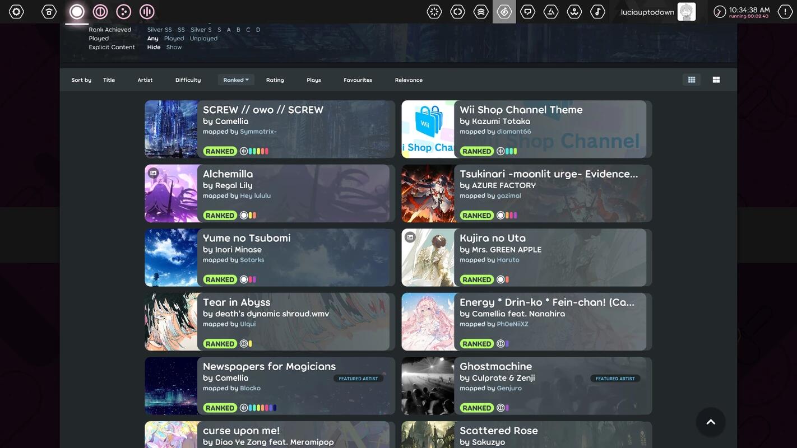Open the notifications icon

[x=785, y=12]
